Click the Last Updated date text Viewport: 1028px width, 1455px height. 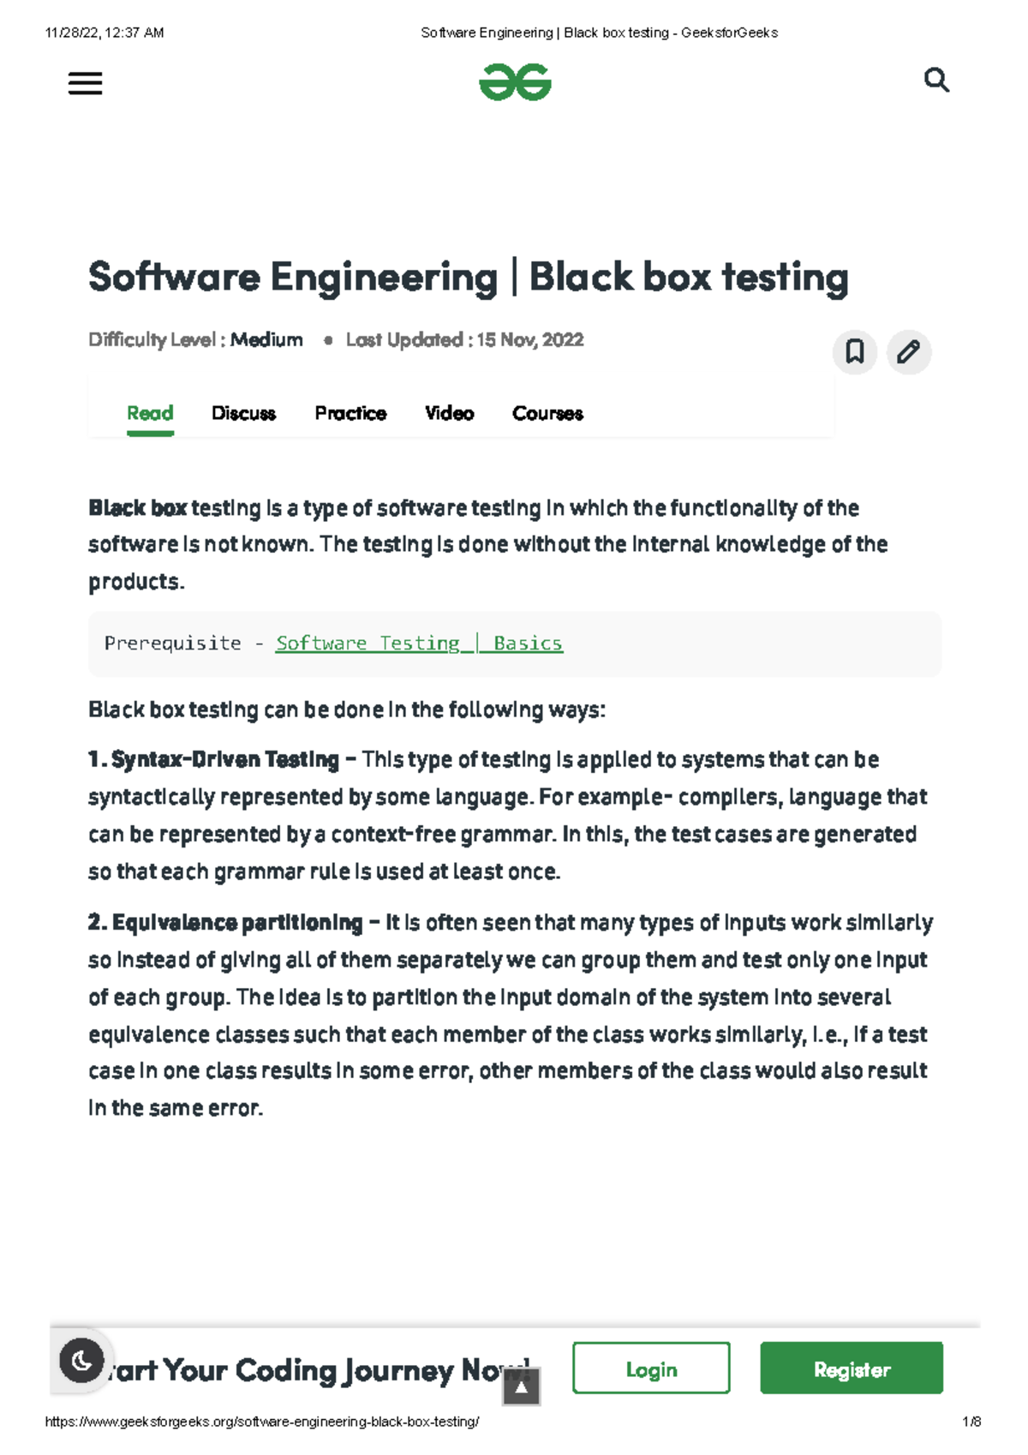465,339
